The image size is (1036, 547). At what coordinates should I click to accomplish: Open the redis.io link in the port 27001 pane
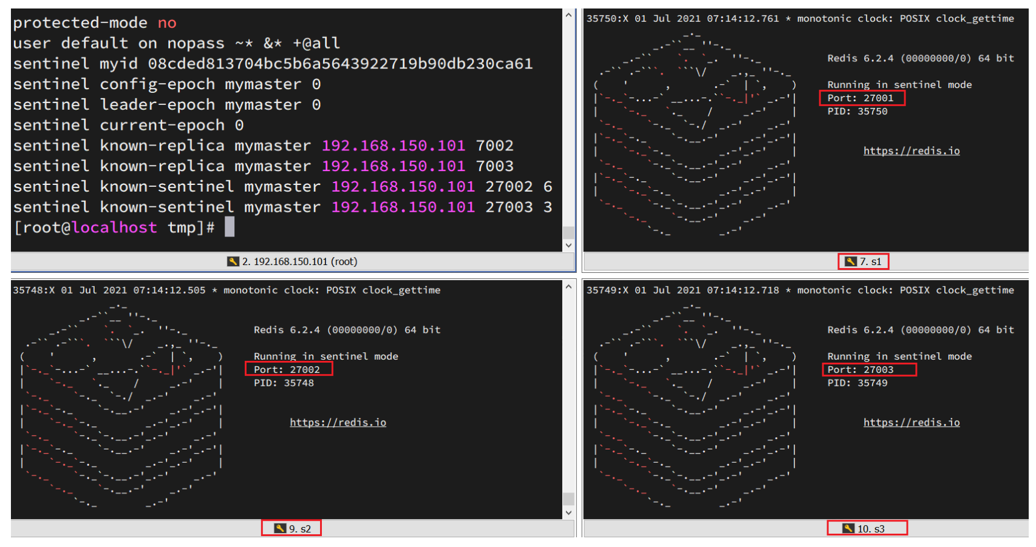[x=911, y=151]
